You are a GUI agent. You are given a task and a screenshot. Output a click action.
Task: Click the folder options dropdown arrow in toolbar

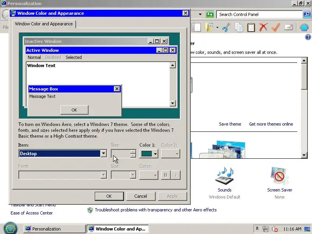(x=217, y=27)
